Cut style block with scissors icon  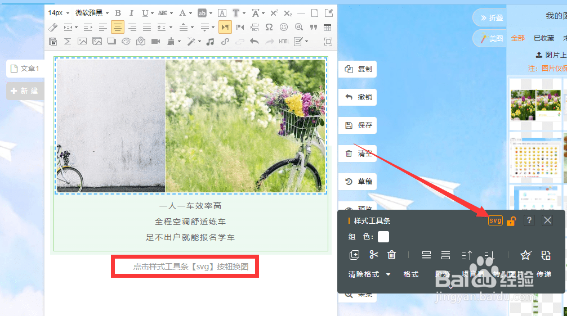tap(373, 255)
